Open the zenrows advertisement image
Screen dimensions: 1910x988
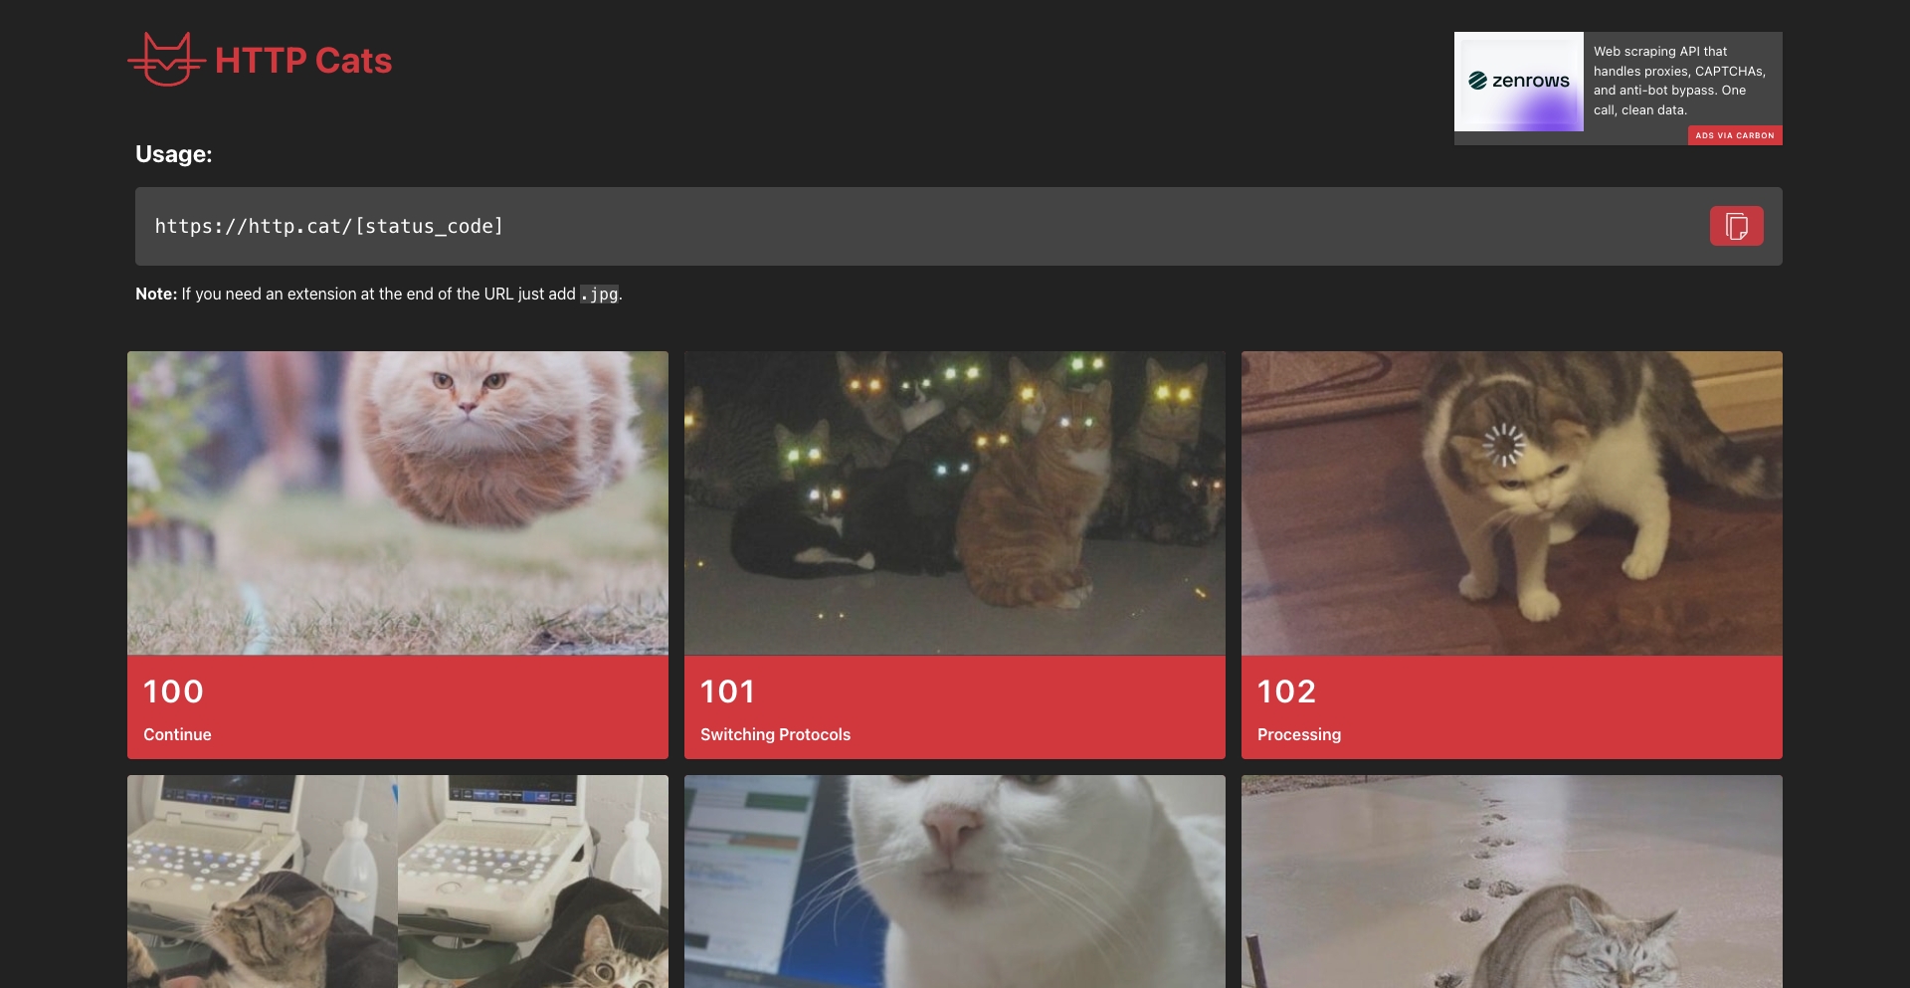point(1519,83)
